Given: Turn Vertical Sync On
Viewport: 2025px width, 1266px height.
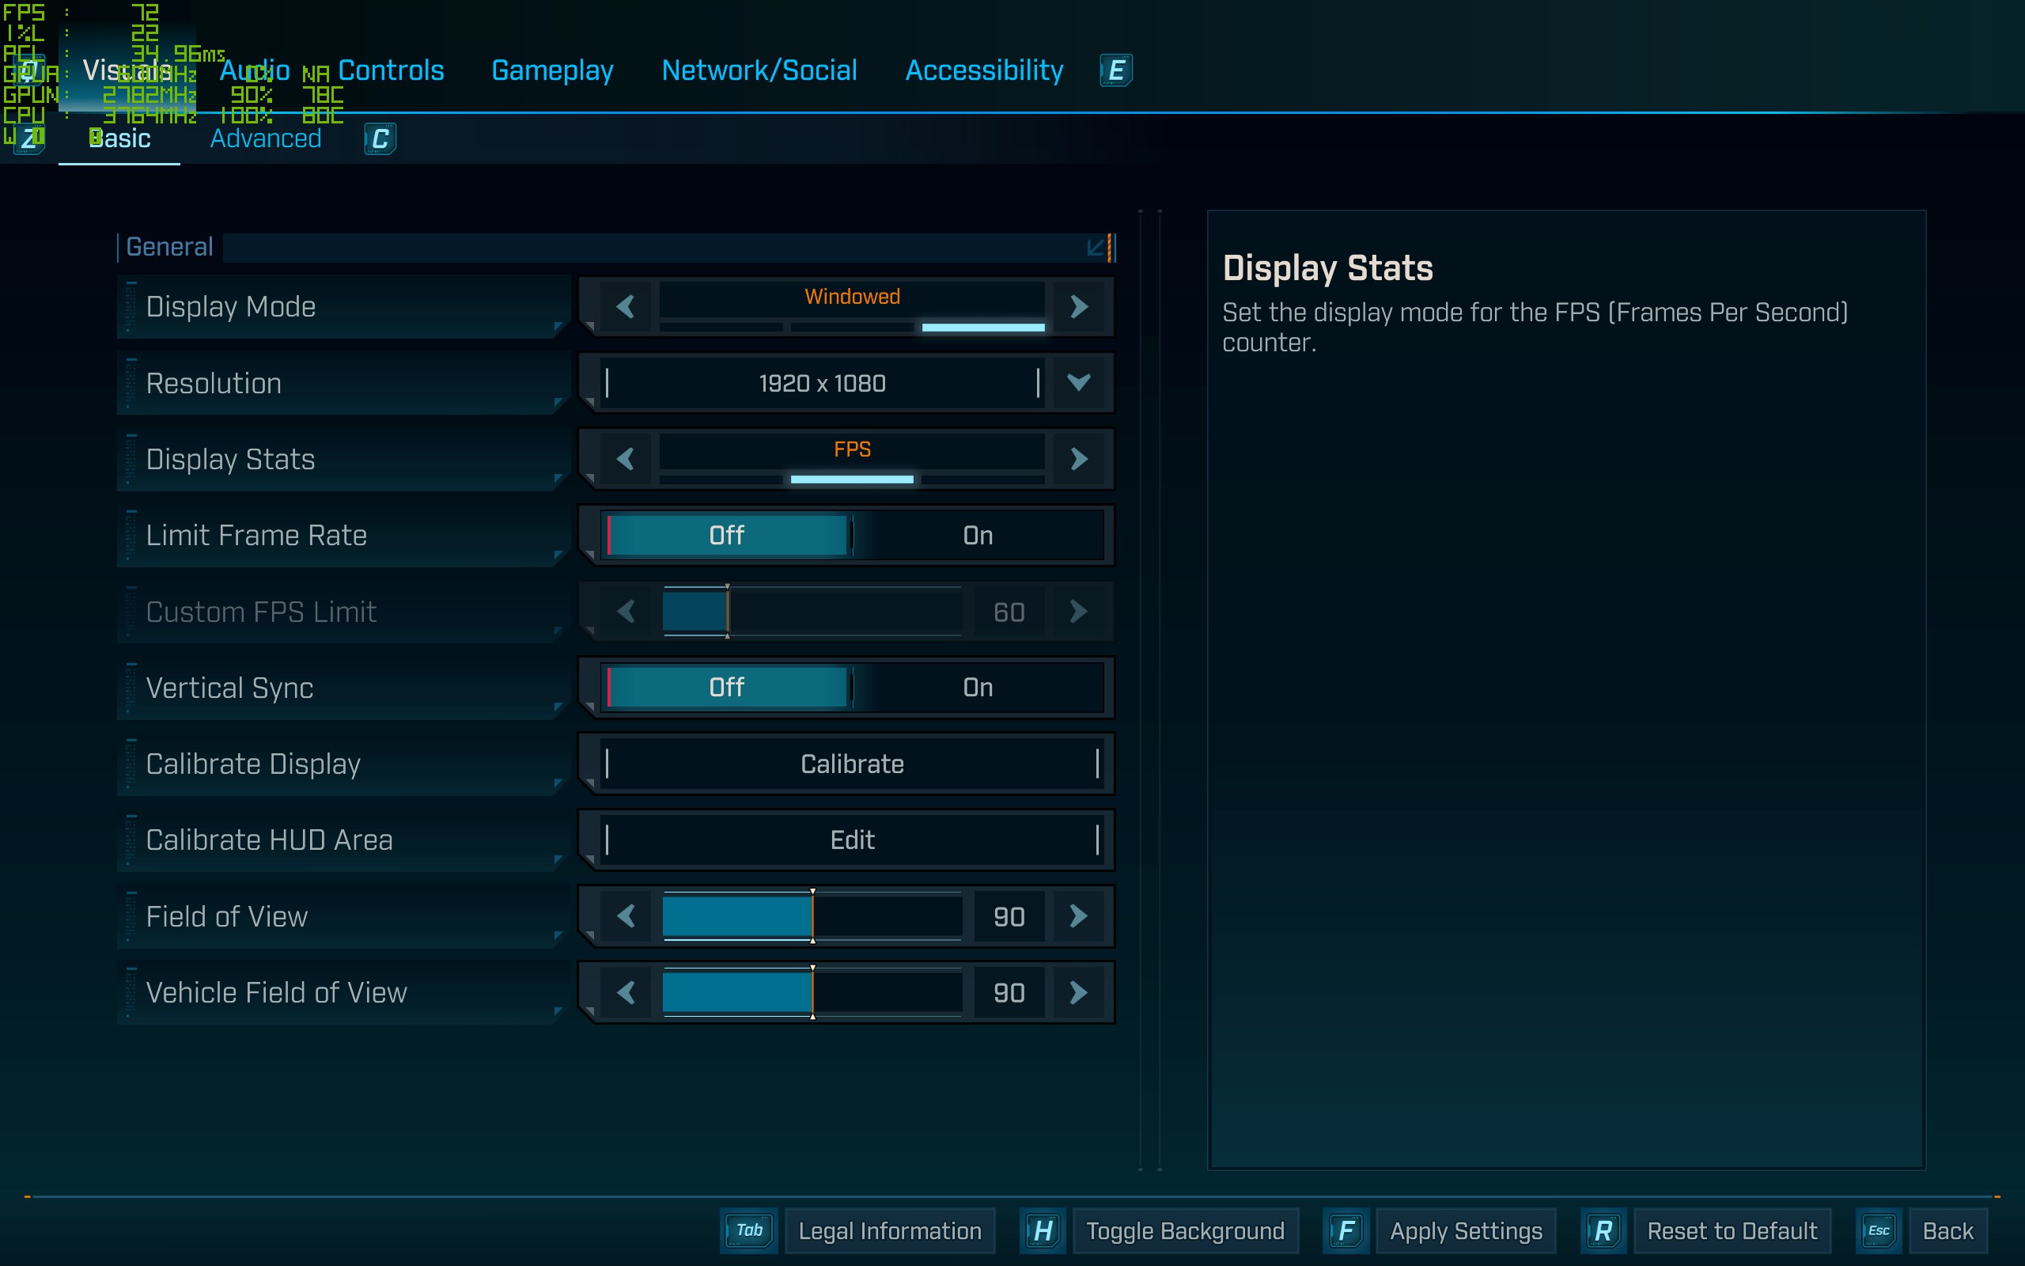Looking at the screenshot, I should tap(978, 688).
